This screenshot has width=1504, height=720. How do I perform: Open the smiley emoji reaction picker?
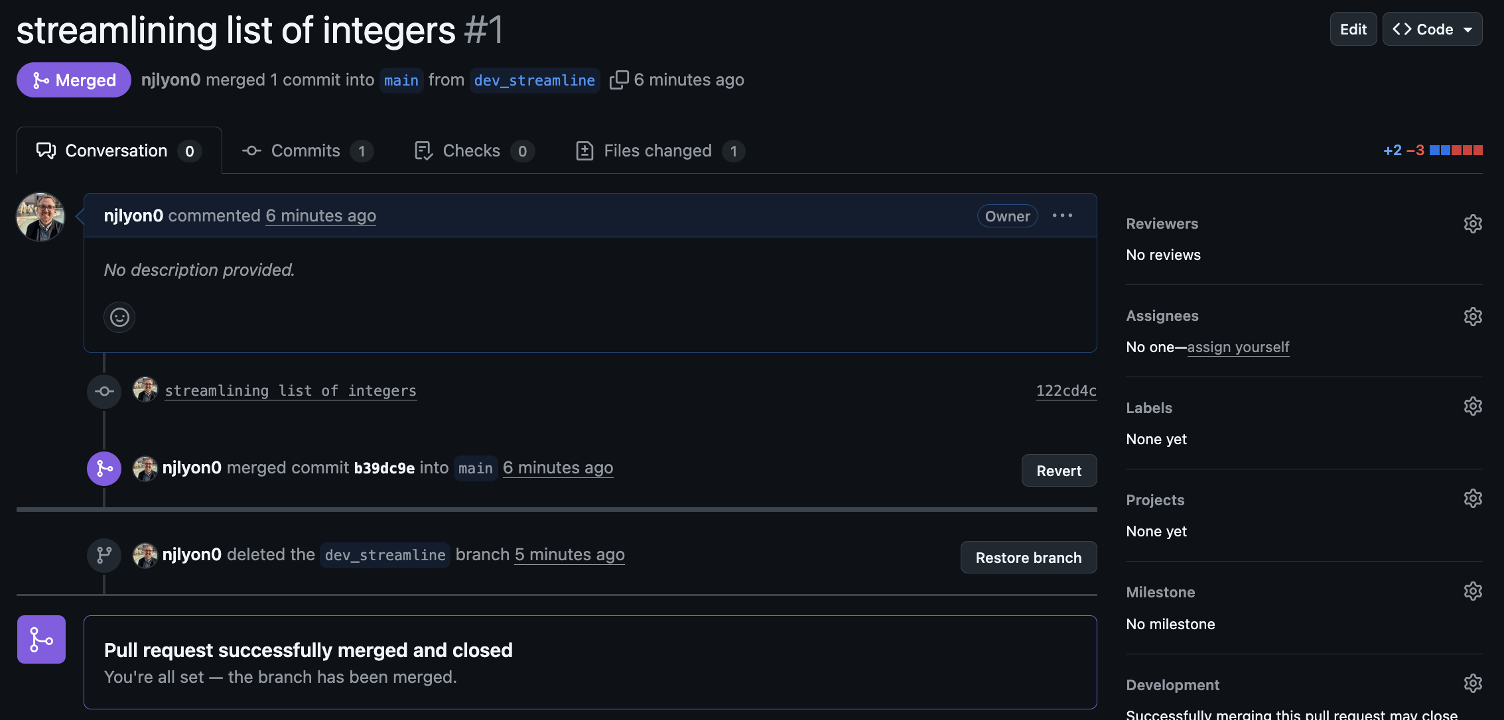pos(119,317)
